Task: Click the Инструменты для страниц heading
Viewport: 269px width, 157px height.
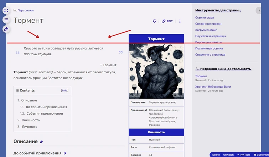Action: tap(218, 10)
